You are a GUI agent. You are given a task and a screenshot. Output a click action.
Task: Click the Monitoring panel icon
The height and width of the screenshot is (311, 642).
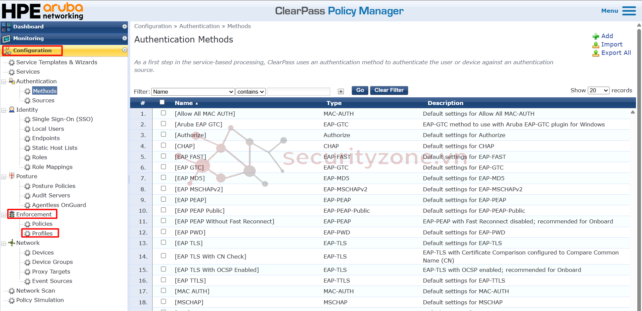click(6, 39)
